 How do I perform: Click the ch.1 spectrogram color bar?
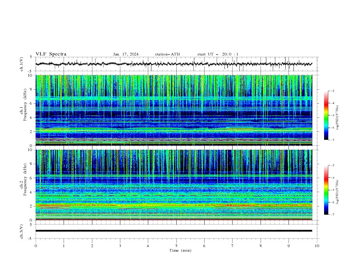pos(326,115)
